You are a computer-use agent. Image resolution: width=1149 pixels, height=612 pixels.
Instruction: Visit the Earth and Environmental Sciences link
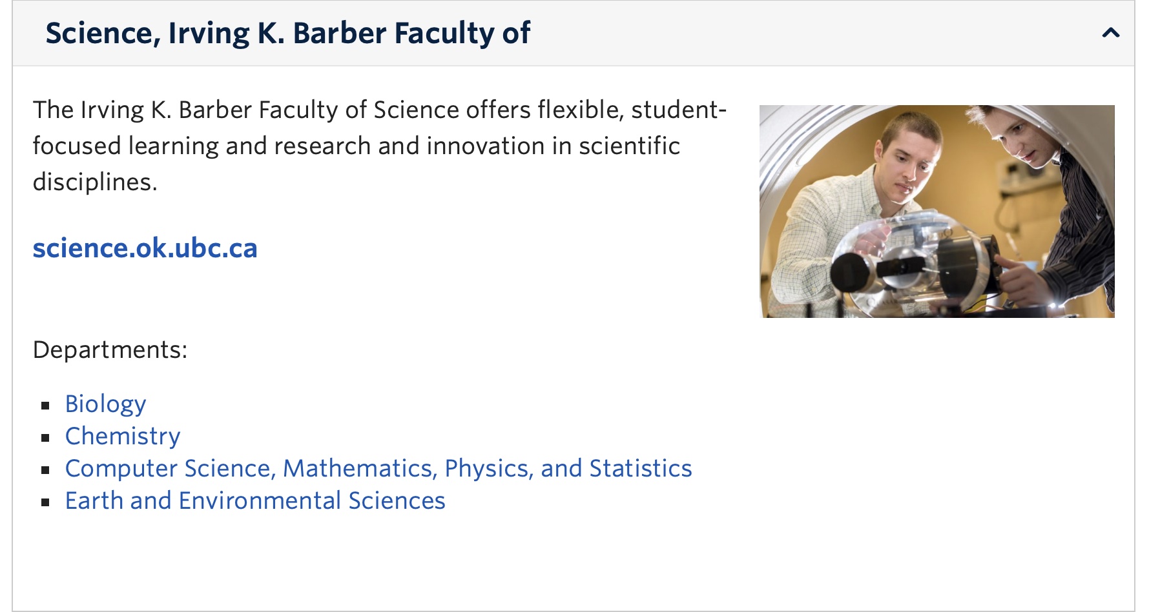(x=255, y=501)
